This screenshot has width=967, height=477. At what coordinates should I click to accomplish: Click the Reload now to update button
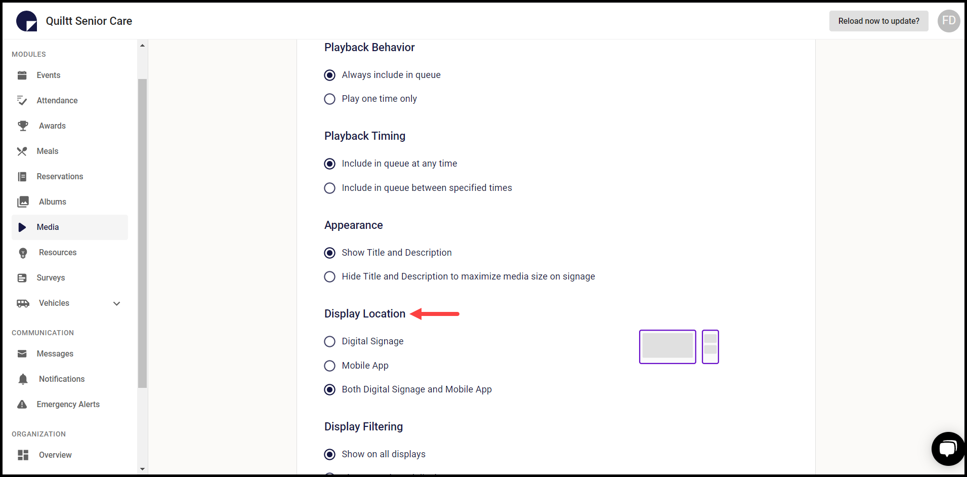click(x=878, y=21)
